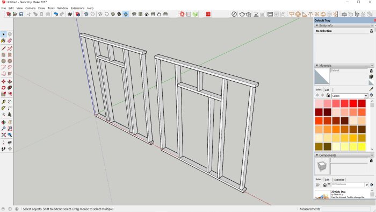The image size is (376, 212).
Task: Open the File menu
Action: (x=4, y=8)
